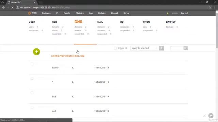The width and height of the screenshot is (218, 122).
Task: Switch to the DB section
Action: pyautogui.click(x=122, y=22)
